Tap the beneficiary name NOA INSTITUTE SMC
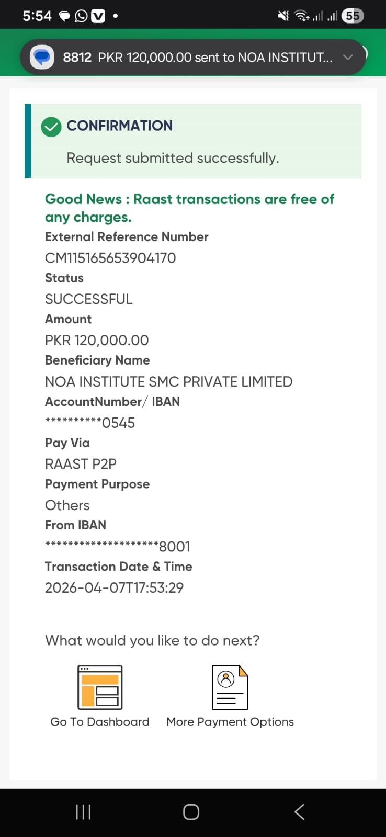Screen dimensions: 386x837 [x=168, y=382]
